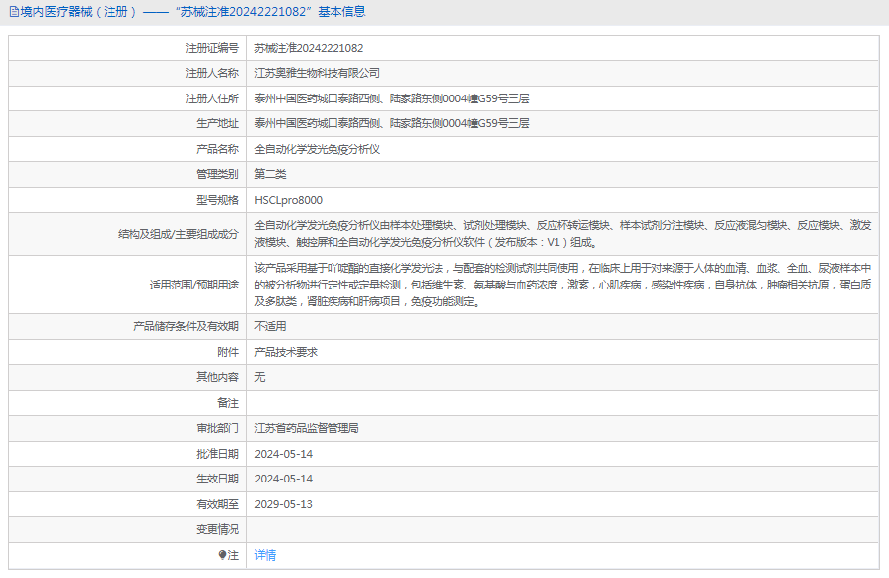Click registration number 苏械注准20242221082 cell

point(309,48)
